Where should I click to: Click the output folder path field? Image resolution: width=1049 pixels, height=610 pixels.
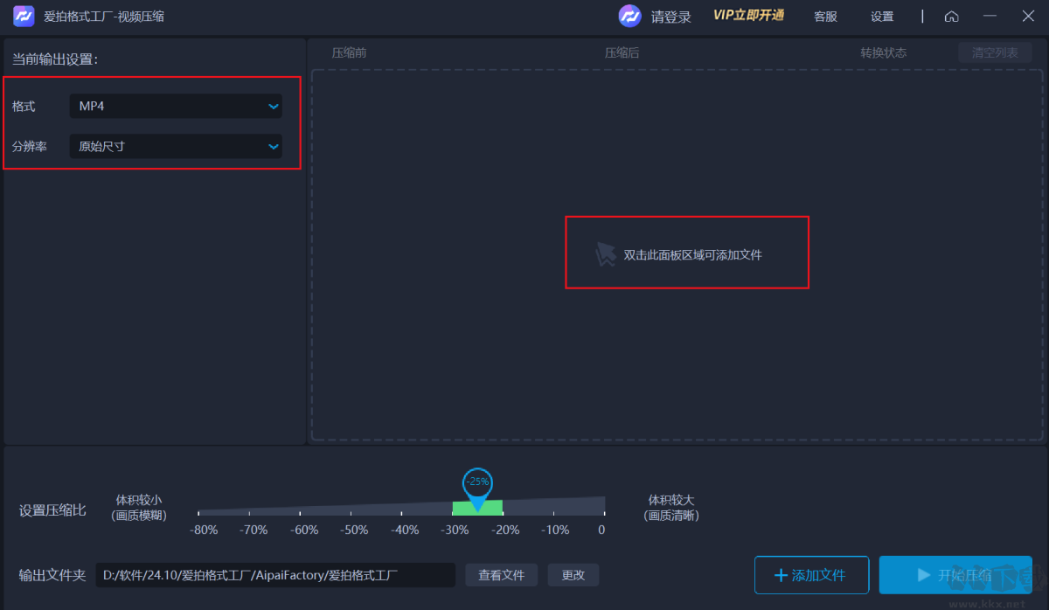[x=275, y=574]
